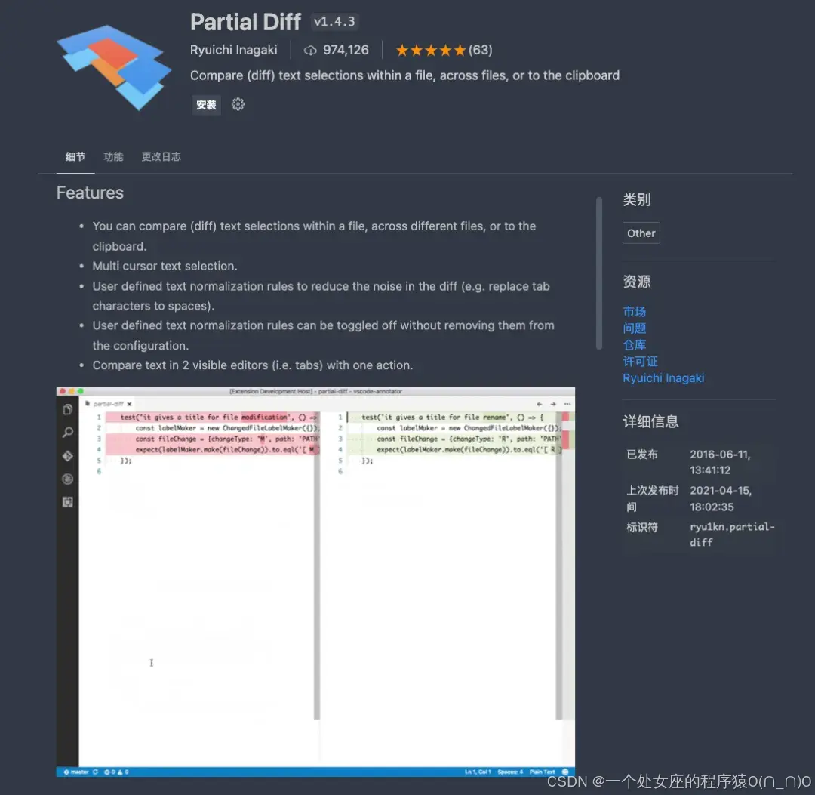The width and height of the screenshot is (815, 795).
Task: Click the Source Control icon in demo
Action: click(68, 456)
